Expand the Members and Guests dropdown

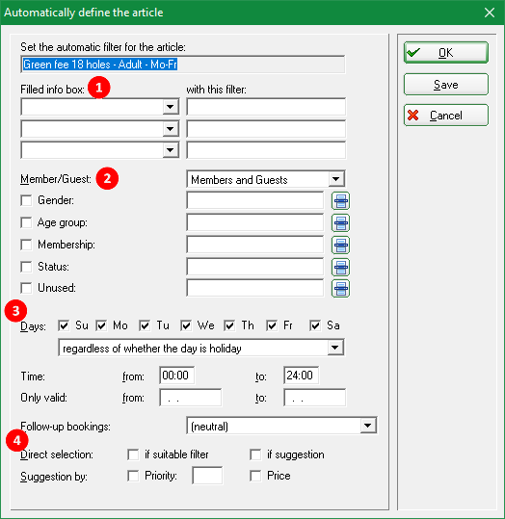(336, 179)
